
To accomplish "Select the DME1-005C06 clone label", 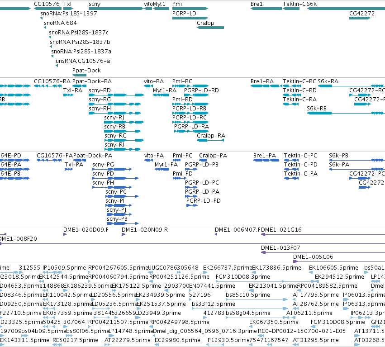I will click(x=313, y=257).
